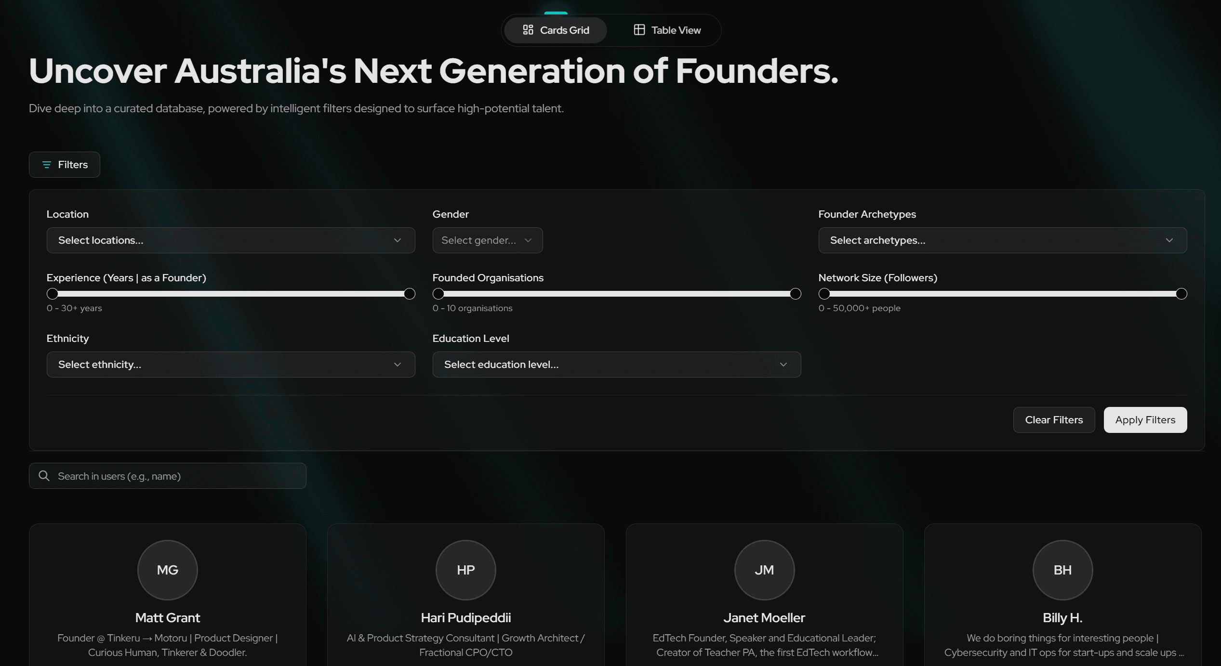The height and width of the screenshot is (666, 1221).
Task: Click the Experience slider's maximum handle
Action: (x=410, y=294)
